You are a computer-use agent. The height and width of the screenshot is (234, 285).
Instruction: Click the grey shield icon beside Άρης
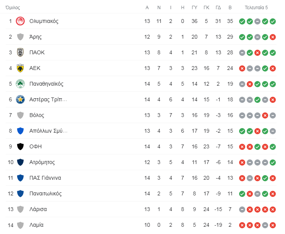[x=20, y=37]
